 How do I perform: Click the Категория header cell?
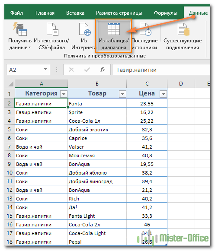coord(42,94)
